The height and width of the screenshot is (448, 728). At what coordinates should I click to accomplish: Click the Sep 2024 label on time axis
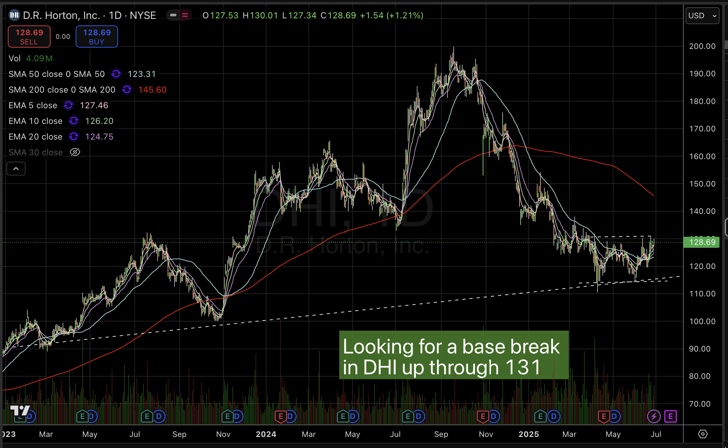[x=441, y=434]
